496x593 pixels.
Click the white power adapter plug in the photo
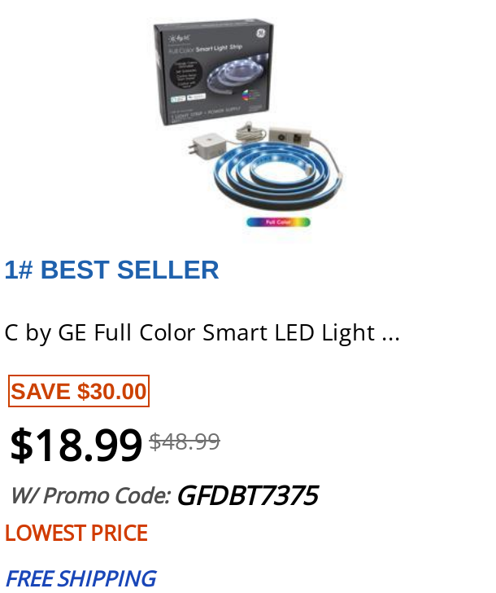tap(206, 146)
